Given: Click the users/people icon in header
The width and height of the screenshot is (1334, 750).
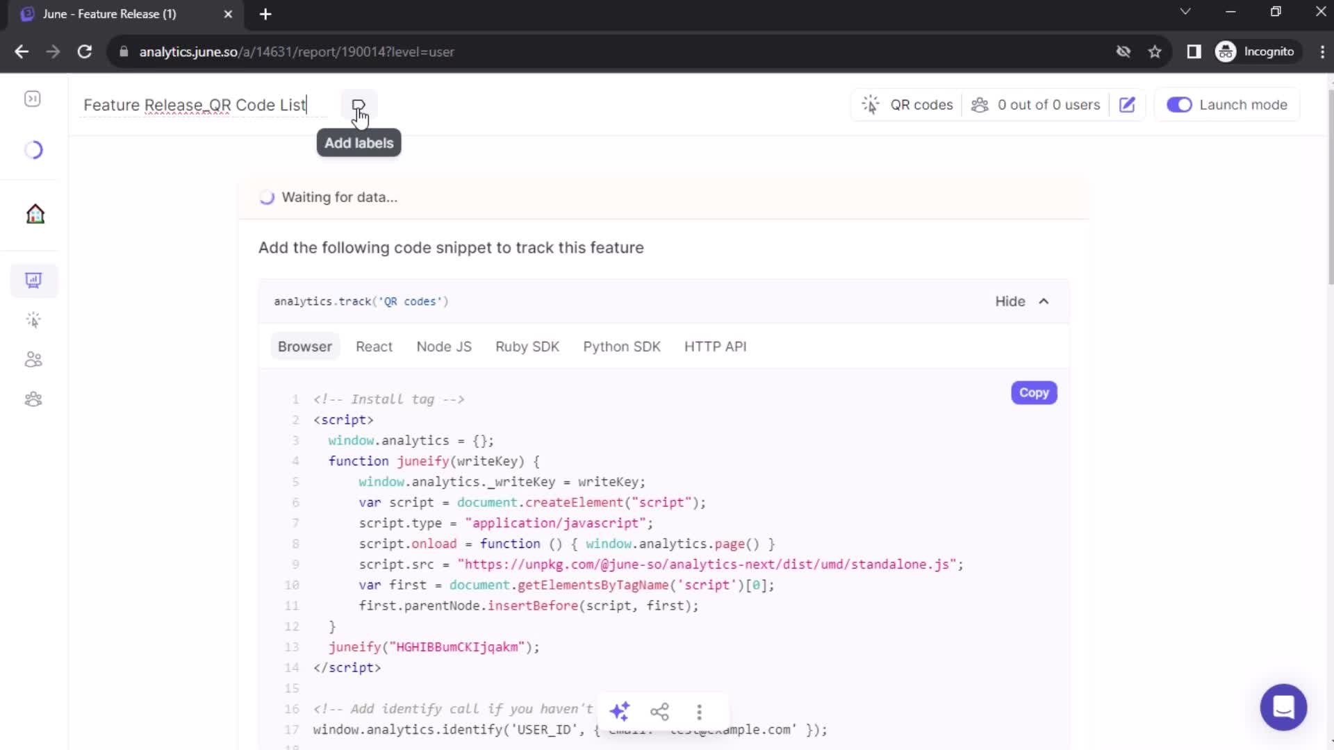Looking at the screenshot, I should [x=978, y=104].
